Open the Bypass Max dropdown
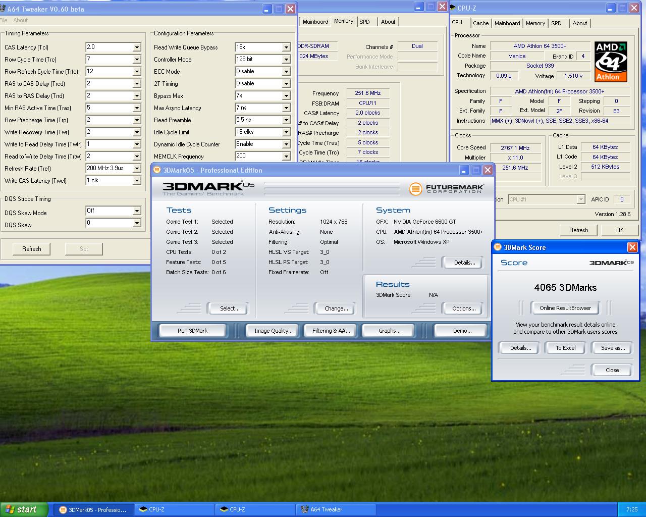The width and height of the screenshot is (646, 517). coord(286,95)
